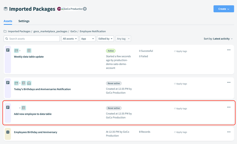
Task: Click the Create button
Action: pos(224,9)
